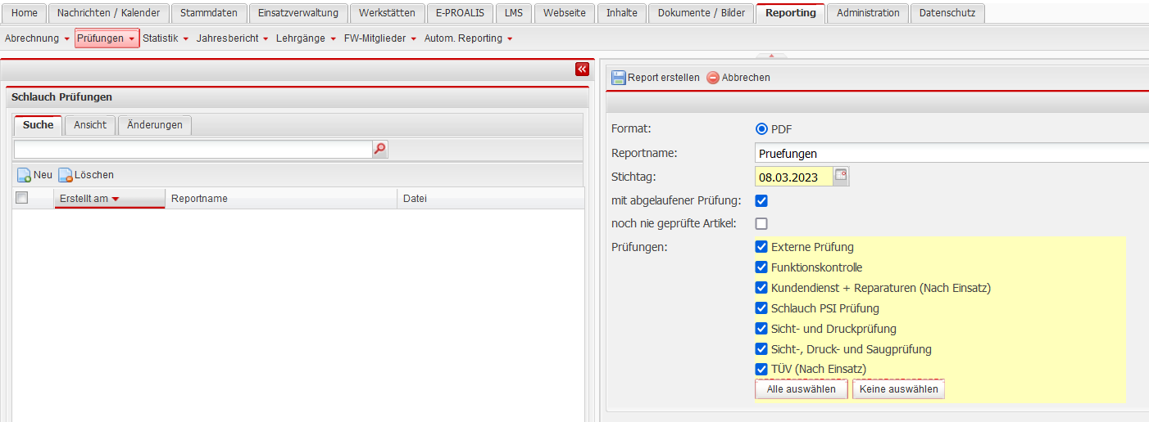
Task: Enable noch nie geprüfte Artikel checkbox
Action: (x=761, y=223)
